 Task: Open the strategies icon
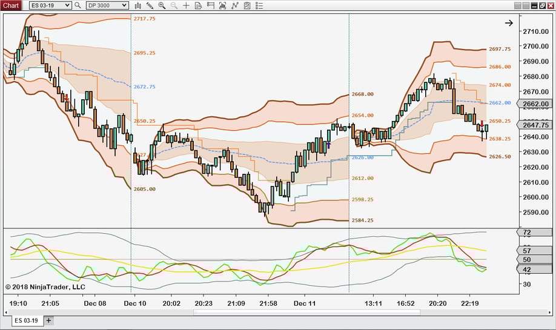point(235,5)
